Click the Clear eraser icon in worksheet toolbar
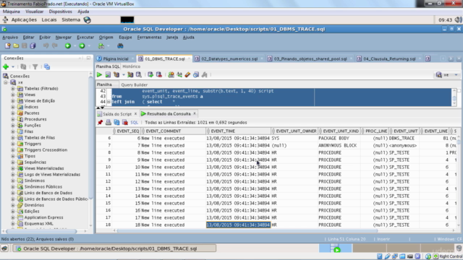This screenshot has width=463, height=260. (x=187, y=75)
